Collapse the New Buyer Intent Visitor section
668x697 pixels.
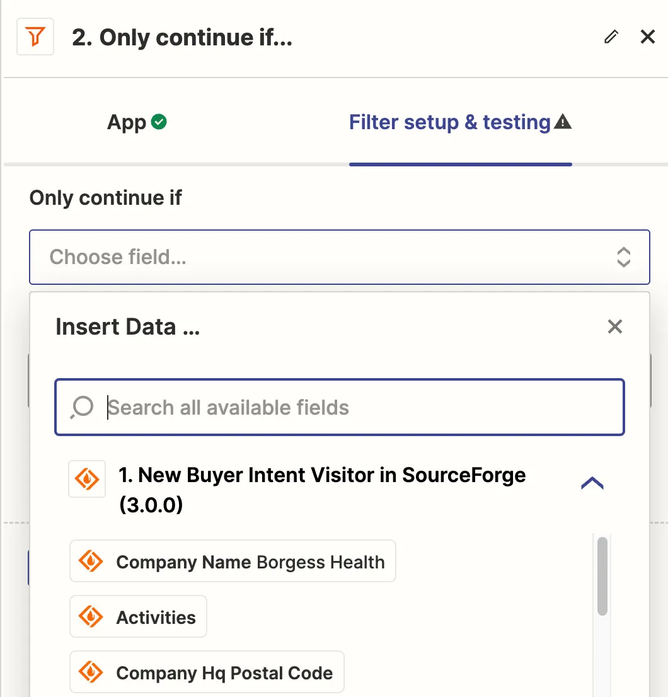coord(592,483)
